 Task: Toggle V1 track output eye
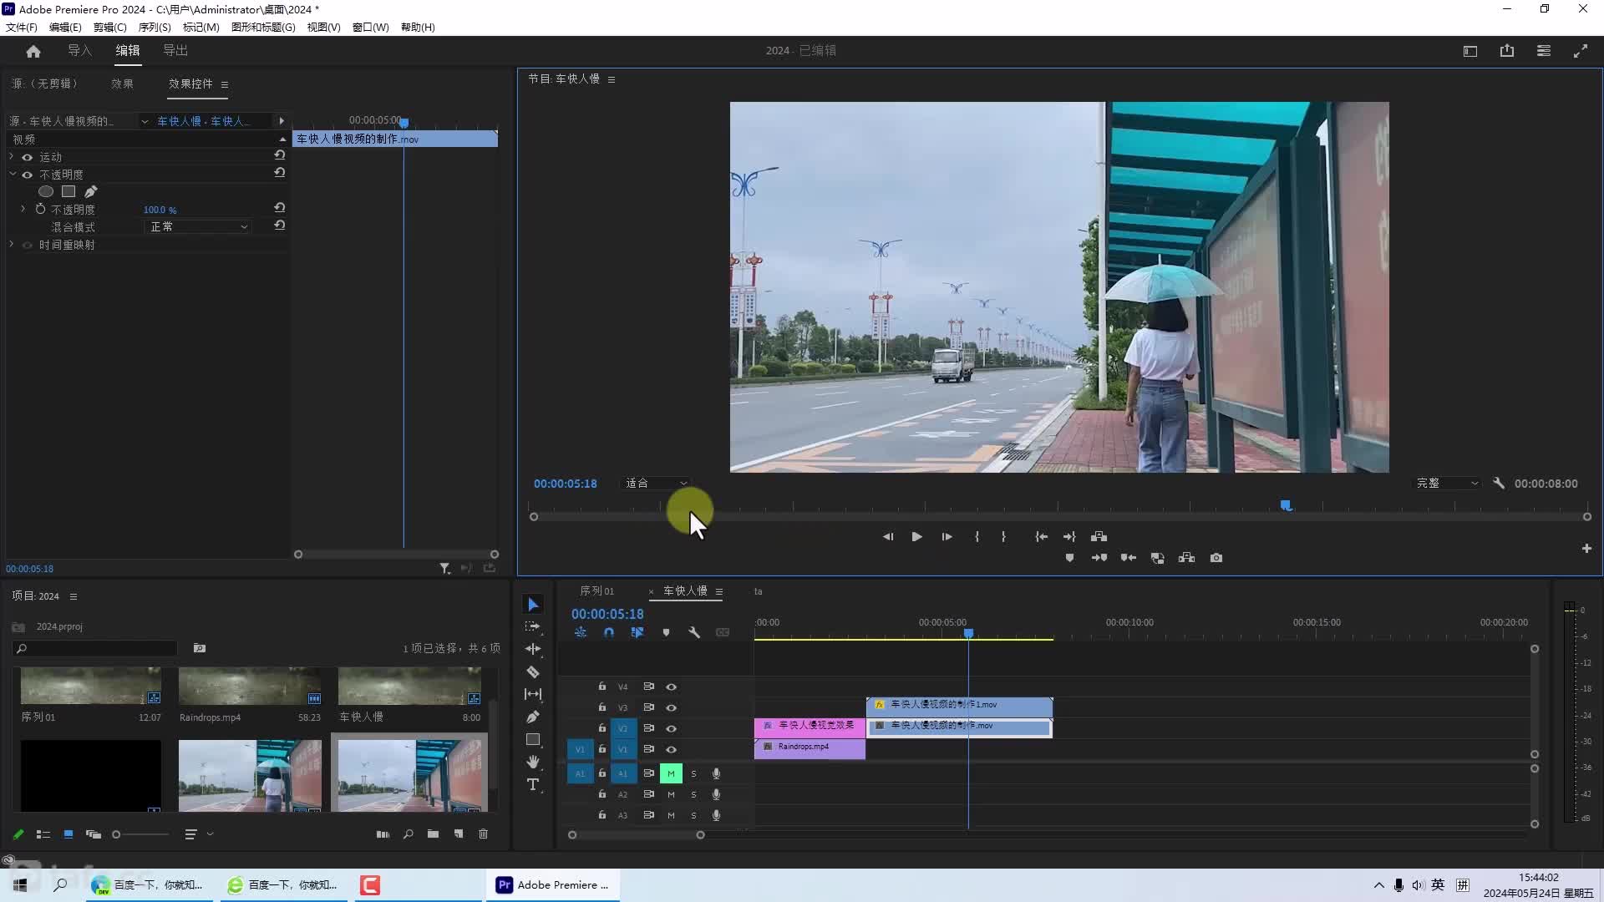click(671, 750)
